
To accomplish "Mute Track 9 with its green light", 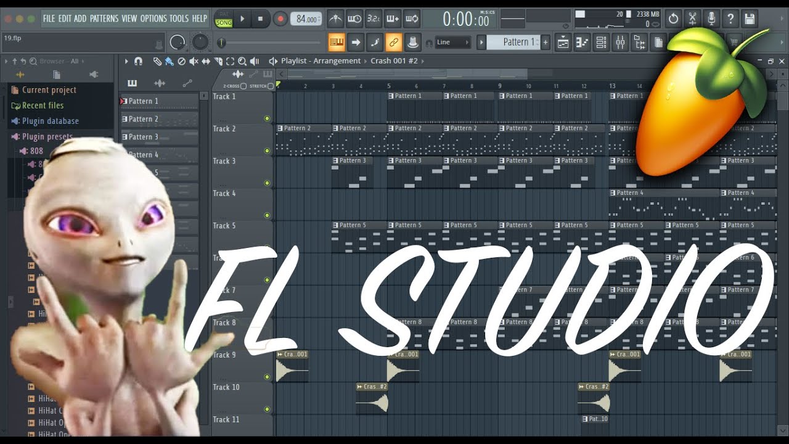I will tap(267, 377).
